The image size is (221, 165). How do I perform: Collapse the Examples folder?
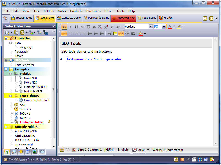[x=6, y=69]
